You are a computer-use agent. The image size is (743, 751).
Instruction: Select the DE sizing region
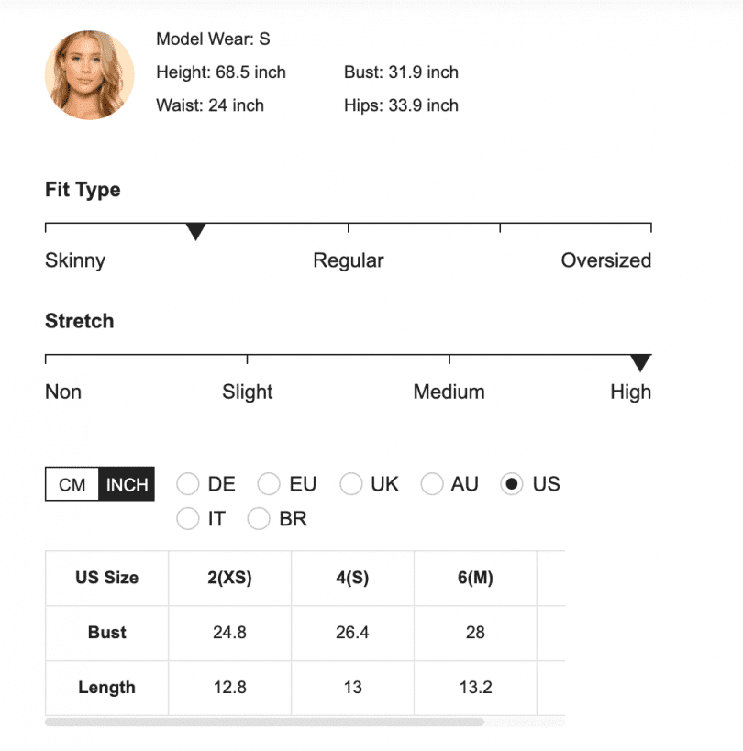click(x=188, y=483)
